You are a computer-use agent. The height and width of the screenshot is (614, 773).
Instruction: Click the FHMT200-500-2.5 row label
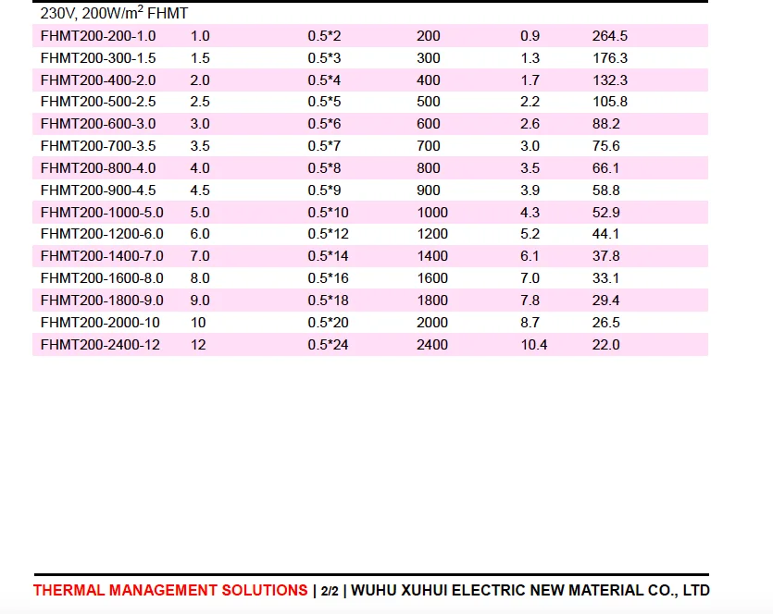[98, 102]
